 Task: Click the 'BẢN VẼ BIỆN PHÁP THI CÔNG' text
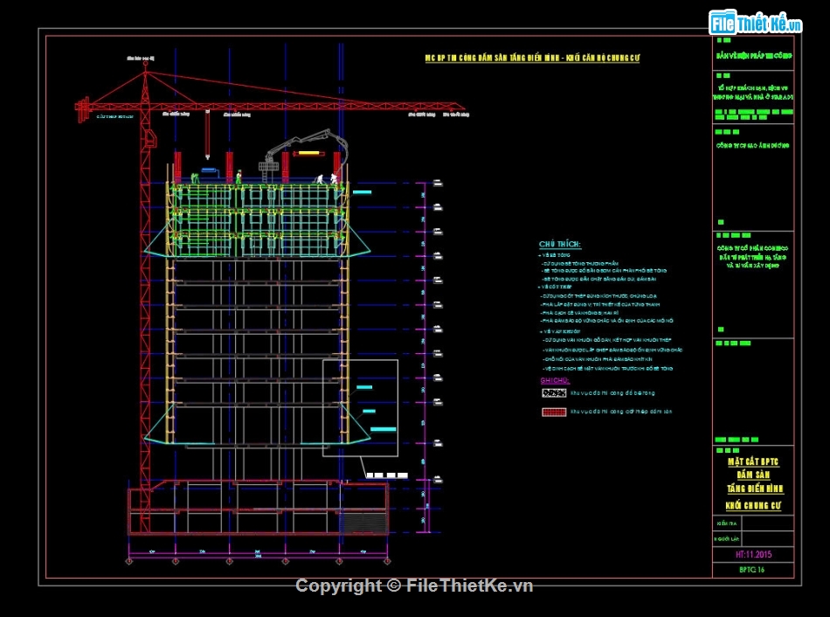[x=754, y=56]
